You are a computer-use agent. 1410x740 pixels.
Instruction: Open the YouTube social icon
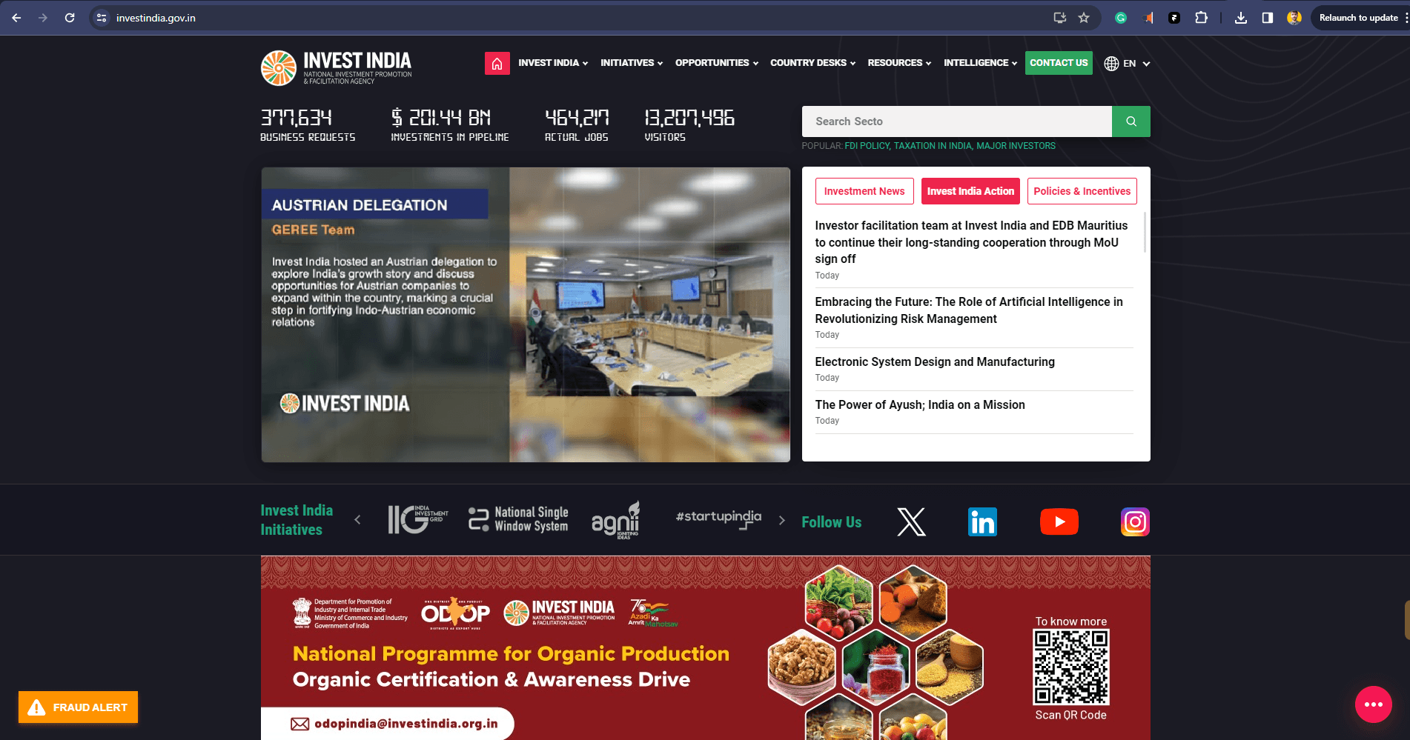pyautogui.click(x=1059, y=522)
